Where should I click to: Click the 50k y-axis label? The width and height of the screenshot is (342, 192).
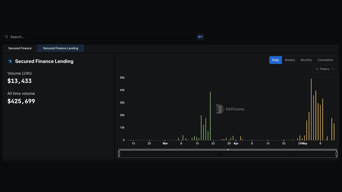122,78
